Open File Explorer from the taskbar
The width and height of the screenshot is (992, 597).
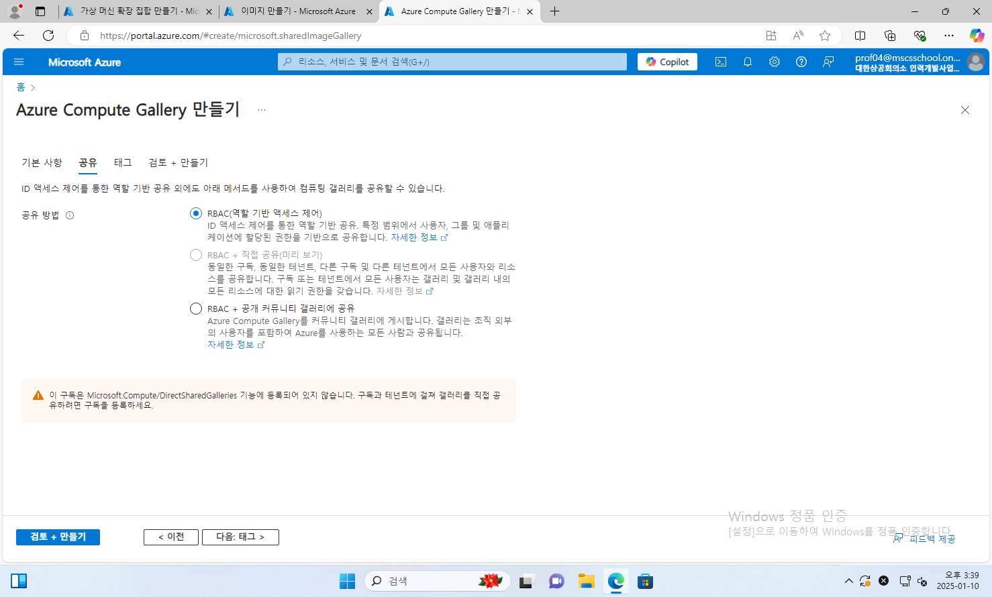[x=587, y=581]
